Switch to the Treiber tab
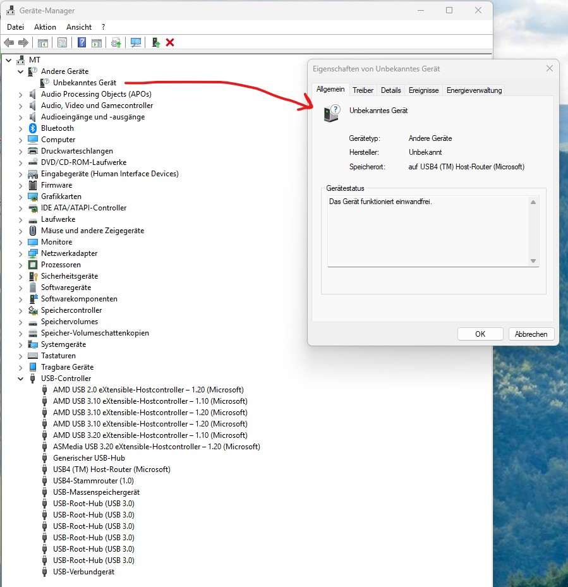Image resolution: width=568 pixels, height=587 pixels. 363,90
